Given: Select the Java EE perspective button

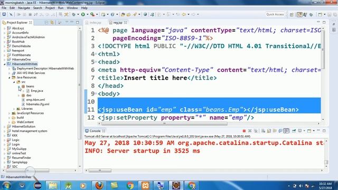Looking at the screenshot, I should pos(299,14).
